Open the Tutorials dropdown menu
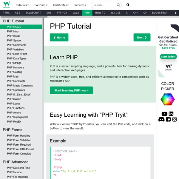The width and height of the screenshot is (179, 179). (22, 5)
